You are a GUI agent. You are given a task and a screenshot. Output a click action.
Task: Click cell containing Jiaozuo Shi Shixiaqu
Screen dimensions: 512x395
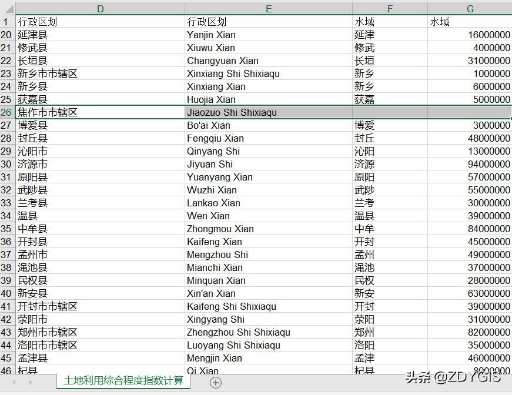coord(269,112)
